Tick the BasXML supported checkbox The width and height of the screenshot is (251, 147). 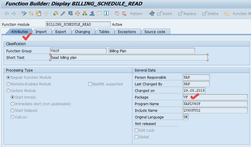coord(90,84)
